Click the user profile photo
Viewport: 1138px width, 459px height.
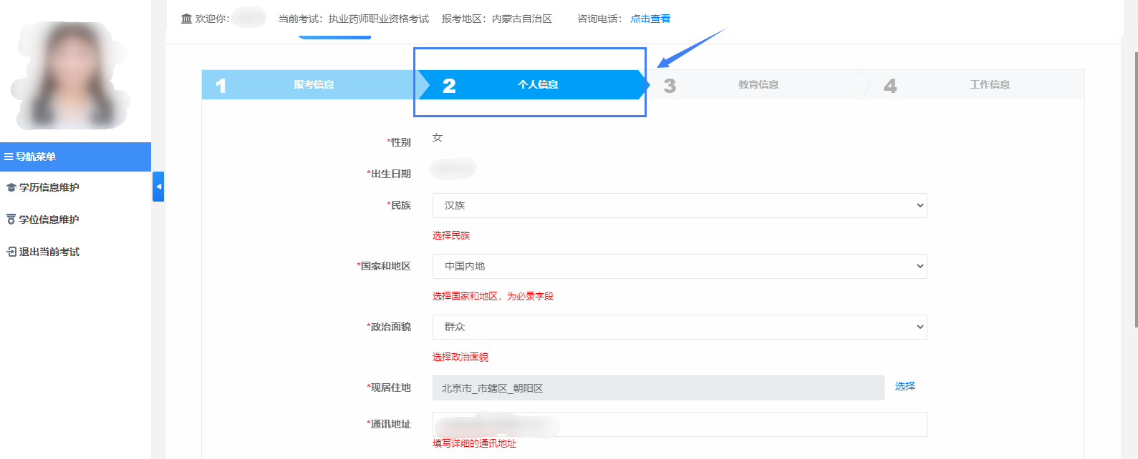click(70, 76)
